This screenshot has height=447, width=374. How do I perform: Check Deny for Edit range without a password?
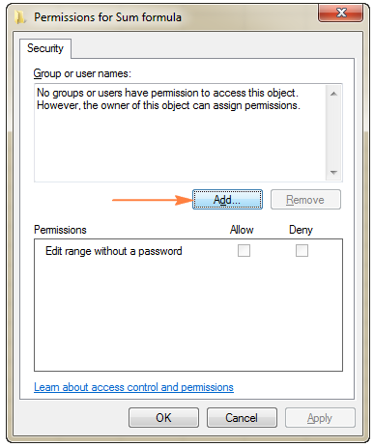(302, 250)
